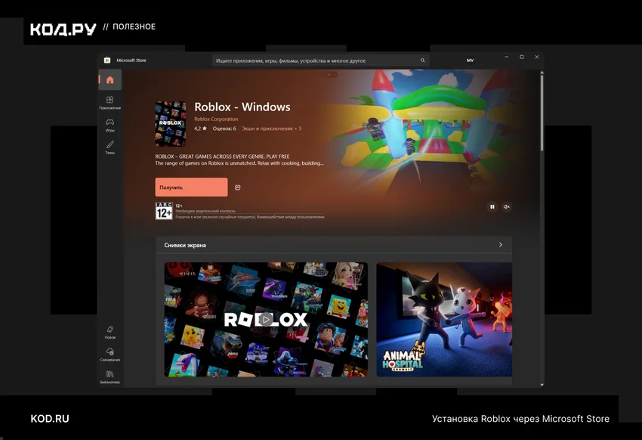Click the КОД.РУ logo at top
The height and width of the screenshot is (440, 642).
(x=63, y=29)
